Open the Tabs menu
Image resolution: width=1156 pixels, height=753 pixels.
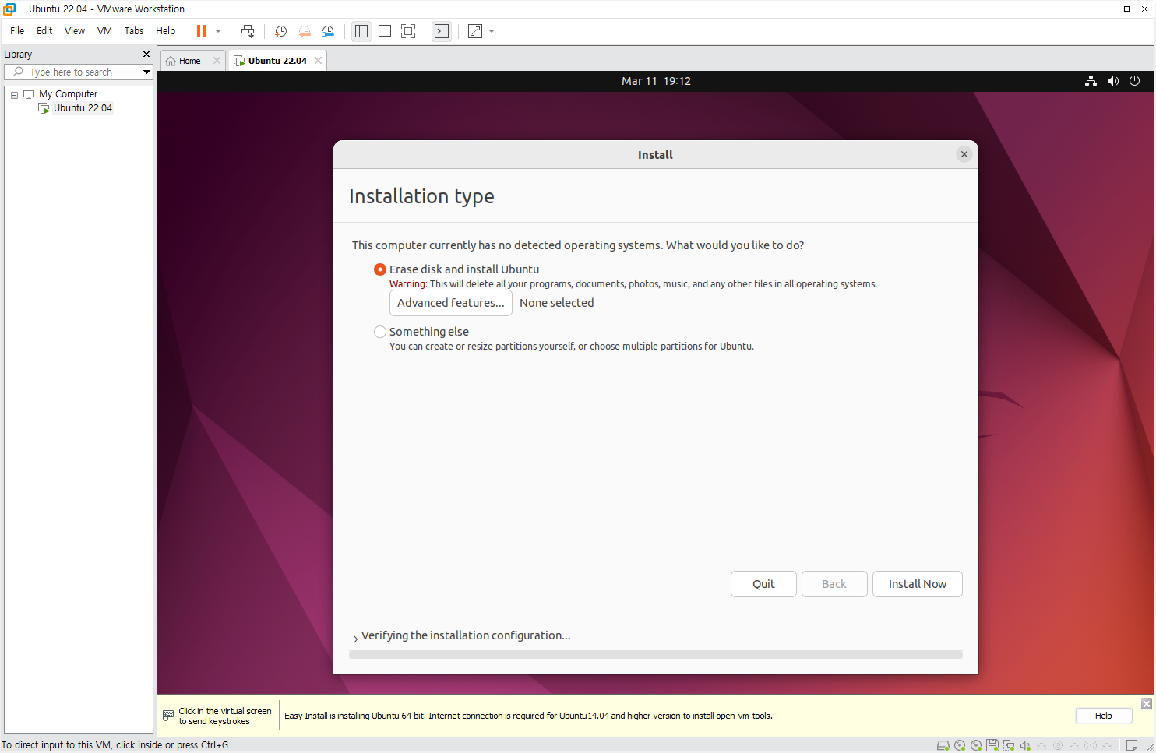tap(134, 31)
